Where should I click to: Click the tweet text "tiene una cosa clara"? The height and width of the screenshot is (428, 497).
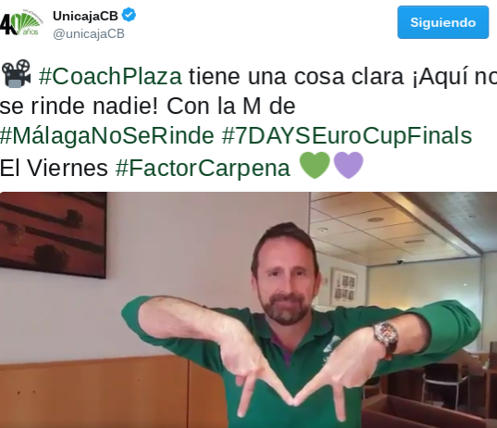297,77
